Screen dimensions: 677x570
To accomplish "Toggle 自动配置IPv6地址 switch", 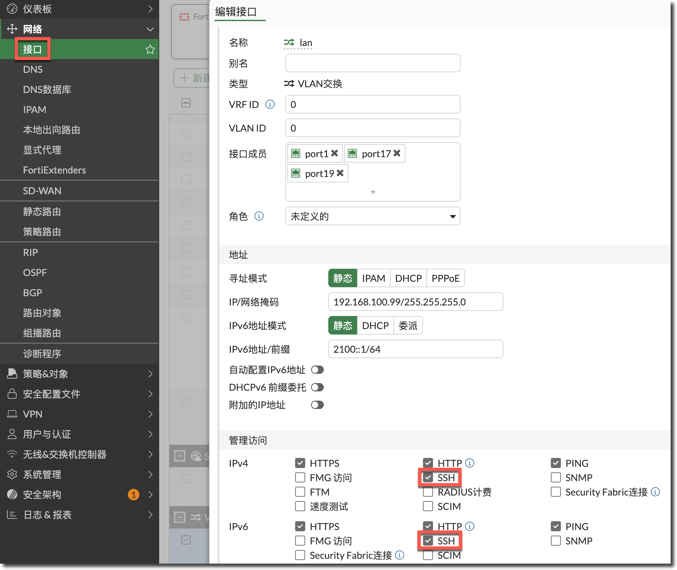I will (x=317, y=370).
